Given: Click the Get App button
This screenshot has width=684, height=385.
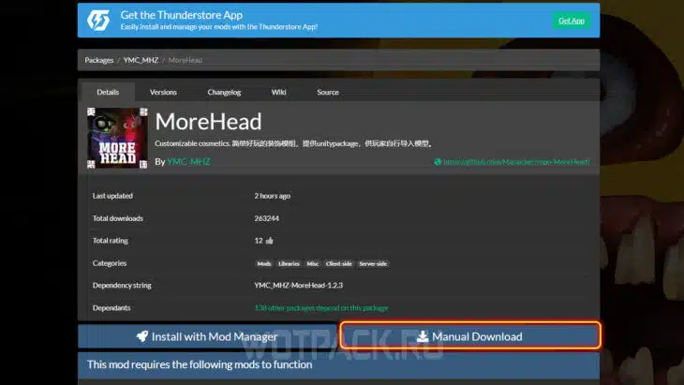Looking at the screenshot, I should 571,21.
